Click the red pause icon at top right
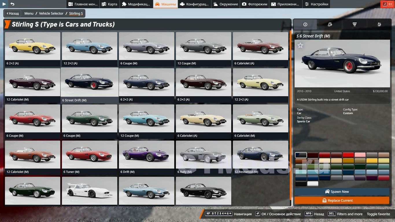395x222 pixels. click(390, 4)
